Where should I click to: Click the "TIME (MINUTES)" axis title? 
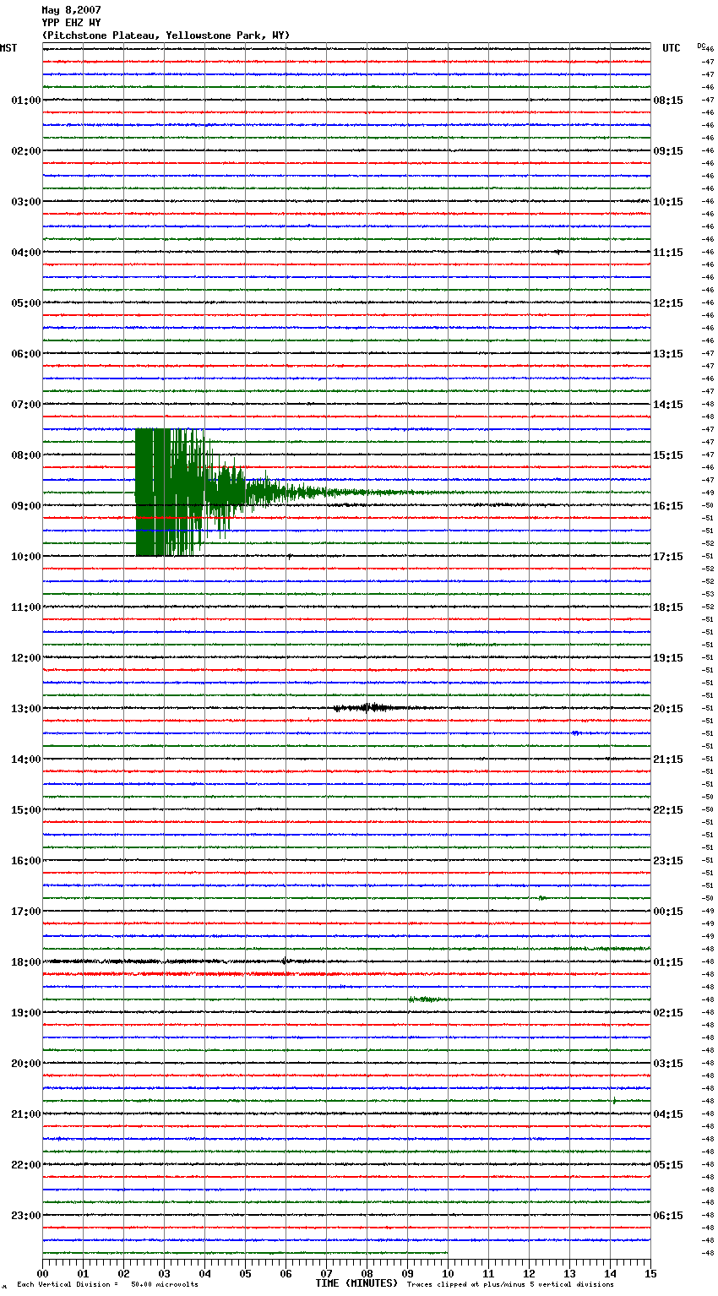point(356,1283)
